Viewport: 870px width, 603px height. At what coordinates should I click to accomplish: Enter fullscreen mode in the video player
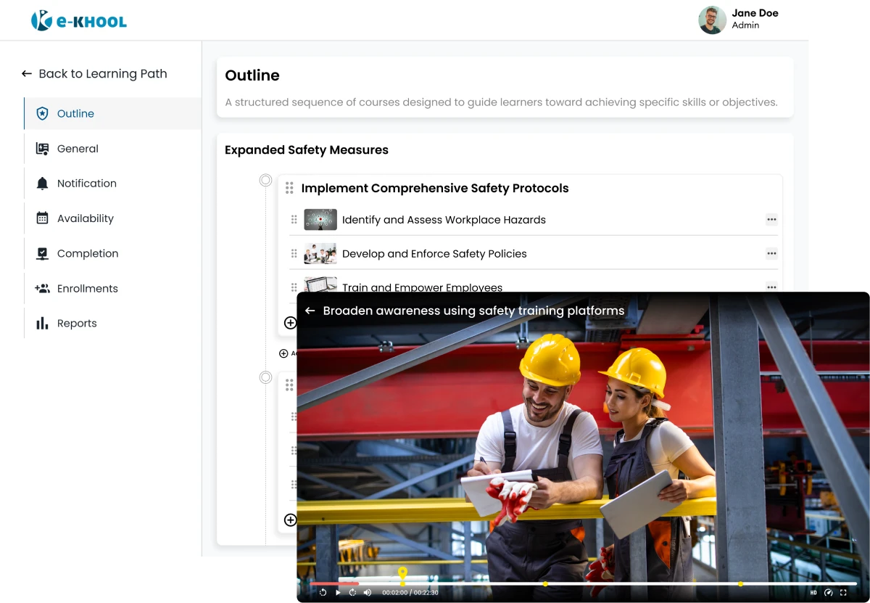pos(843,592)
